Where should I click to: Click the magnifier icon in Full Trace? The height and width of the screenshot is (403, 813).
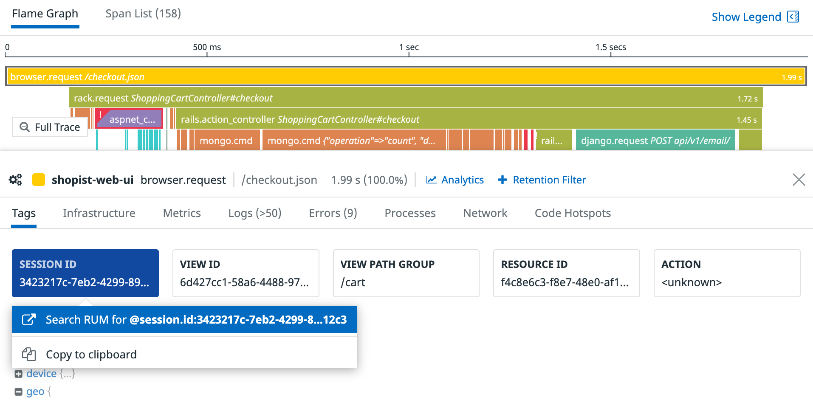point(25,127)
